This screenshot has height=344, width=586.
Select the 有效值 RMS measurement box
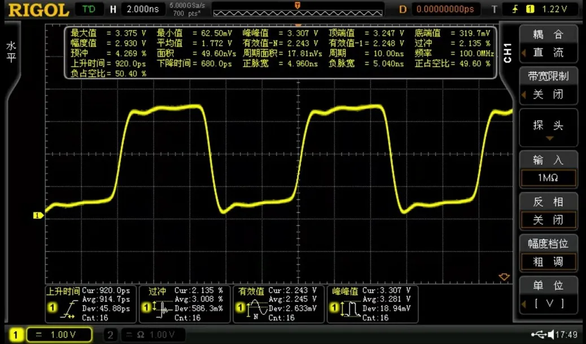pos(279,304)
